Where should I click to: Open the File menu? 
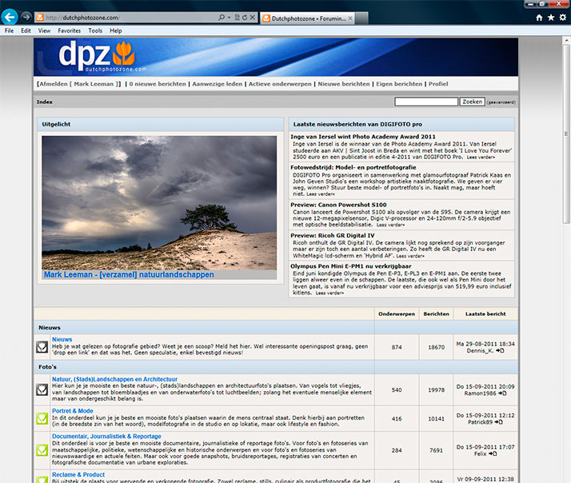9,30
